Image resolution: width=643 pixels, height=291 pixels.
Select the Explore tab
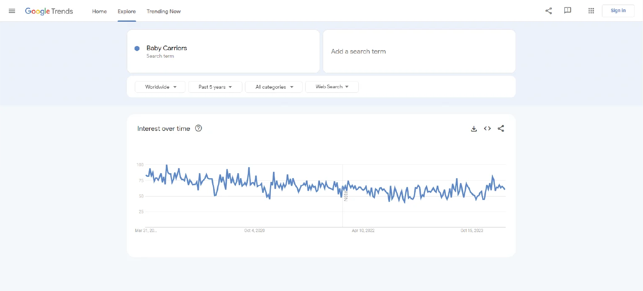pyautogui.click(x=126, y=11)
